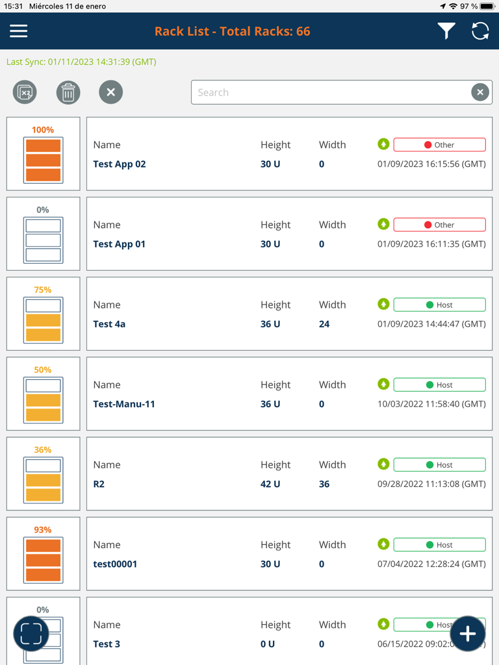Tap the plus button to add a rack
Screen dimensions: 499x665
468,633
